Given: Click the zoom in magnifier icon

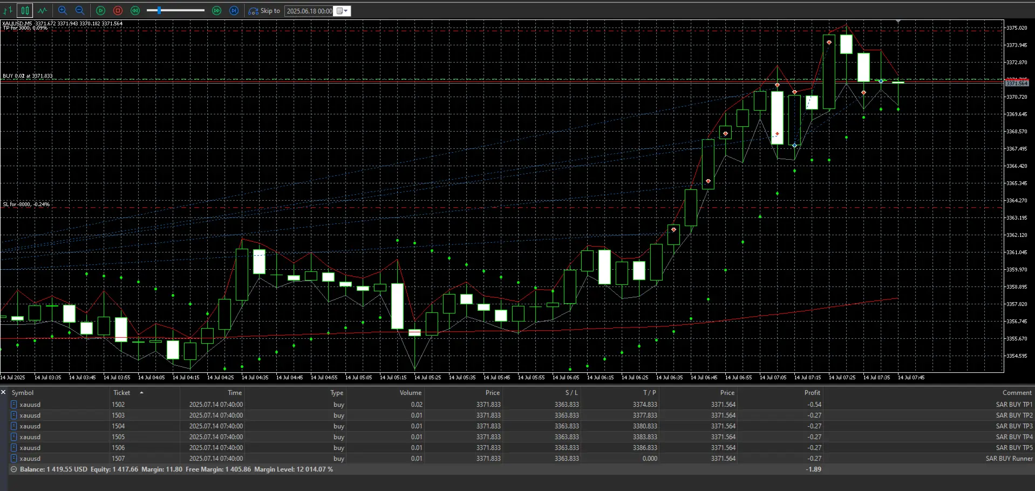Looking at the screenshot, I should point(63,10).
